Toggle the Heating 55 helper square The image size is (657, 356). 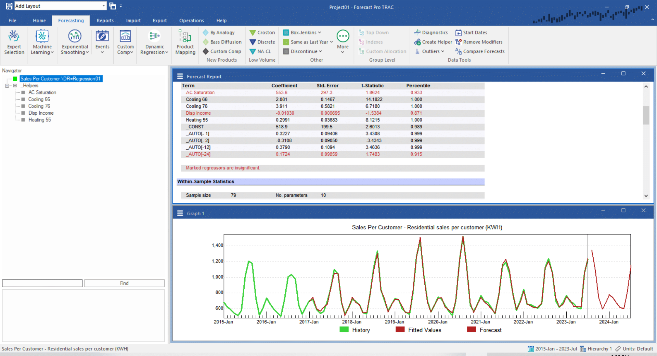tap(23, 120)
